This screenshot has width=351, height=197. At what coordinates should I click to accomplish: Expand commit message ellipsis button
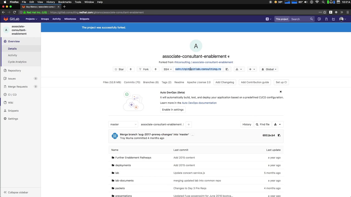click(193, 135)
